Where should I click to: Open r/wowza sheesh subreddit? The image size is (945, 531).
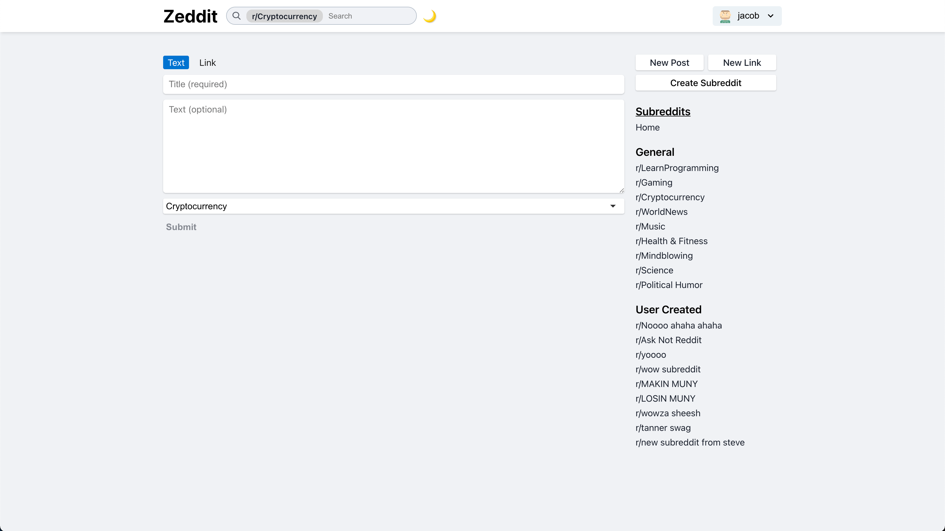pos(668,413)
